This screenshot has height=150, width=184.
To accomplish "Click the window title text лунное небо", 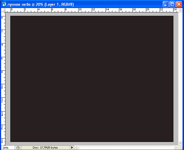I will coord(19,5).
